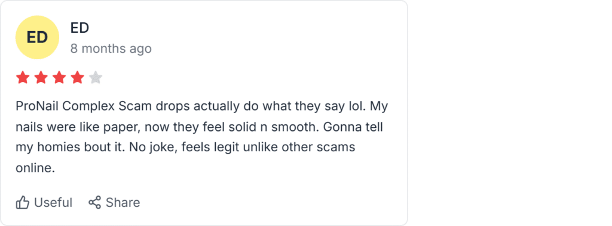Click the '8 months ago' timestamp
The image size is (612, 226).
(x=111, y=49)
